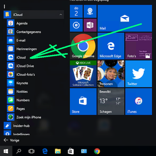Click the Windows Start button
This screenshot has height=156, width=156.
point(6,151)
